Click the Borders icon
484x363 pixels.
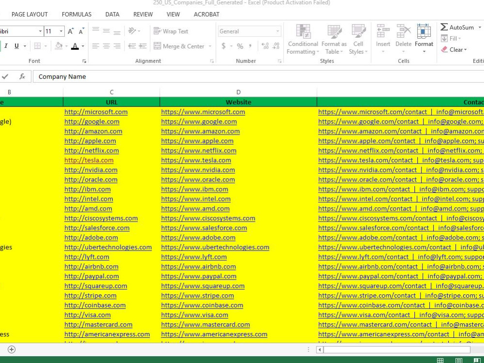pyautogui.click(x=37, y=46)
